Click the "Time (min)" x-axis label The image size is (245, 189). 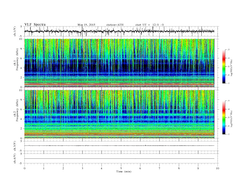click(124, 171)
